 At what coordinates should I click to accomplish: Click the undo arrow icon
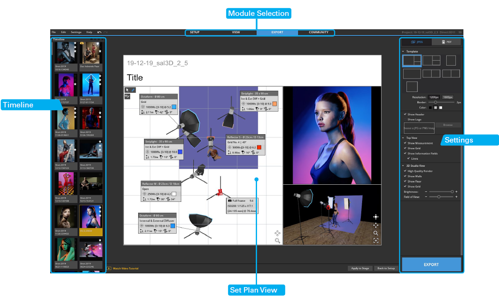point(99,32)
